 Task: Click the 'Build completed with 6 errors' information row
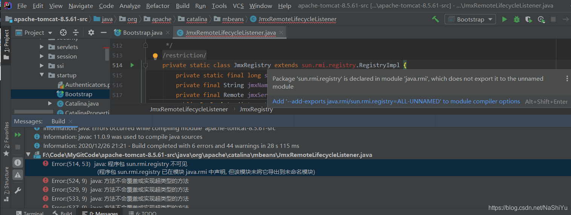pos(167,146)
